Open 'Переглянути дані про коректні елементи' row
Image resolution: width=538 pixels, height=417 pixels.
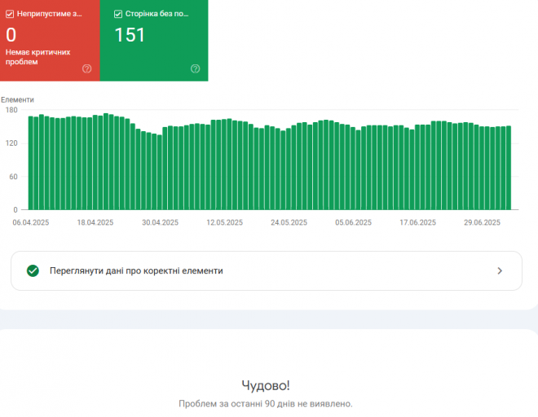pos(267,271)
